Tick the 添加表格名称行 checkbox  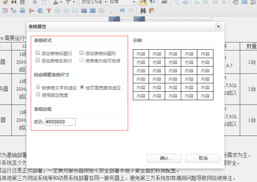click(x=38, y=60)
